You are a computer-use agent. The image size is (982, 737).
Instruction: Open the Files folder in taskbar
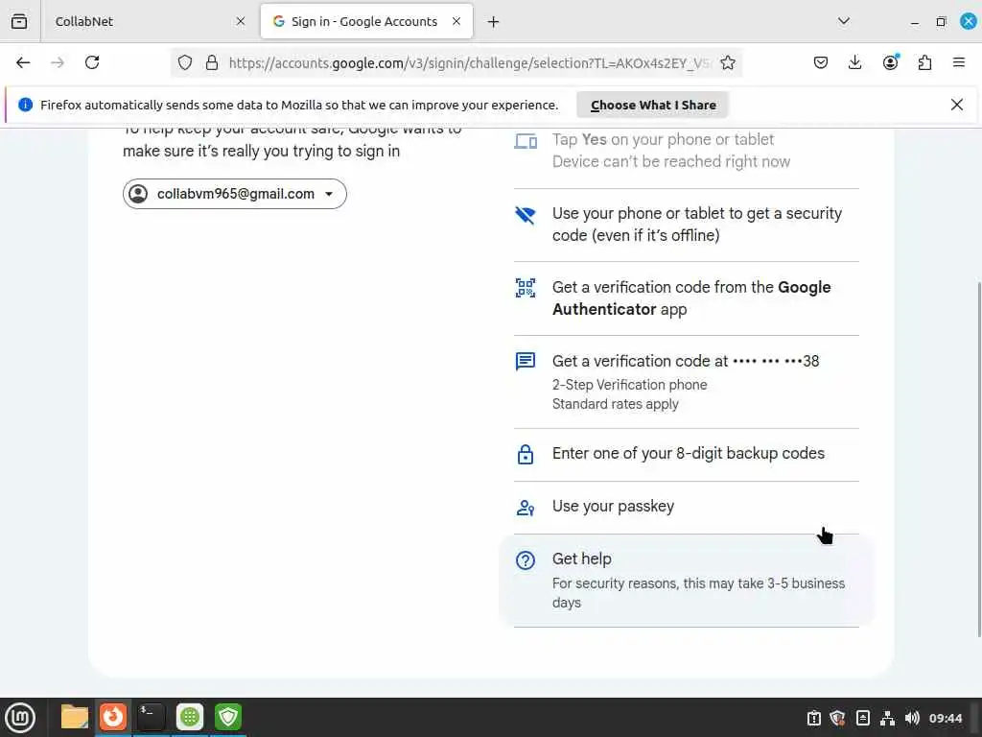pos(75,717)
